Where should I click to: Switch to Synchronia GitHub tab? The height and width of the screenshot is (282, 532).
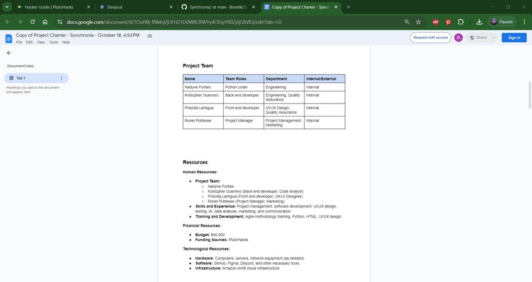[x=218, y=7]
